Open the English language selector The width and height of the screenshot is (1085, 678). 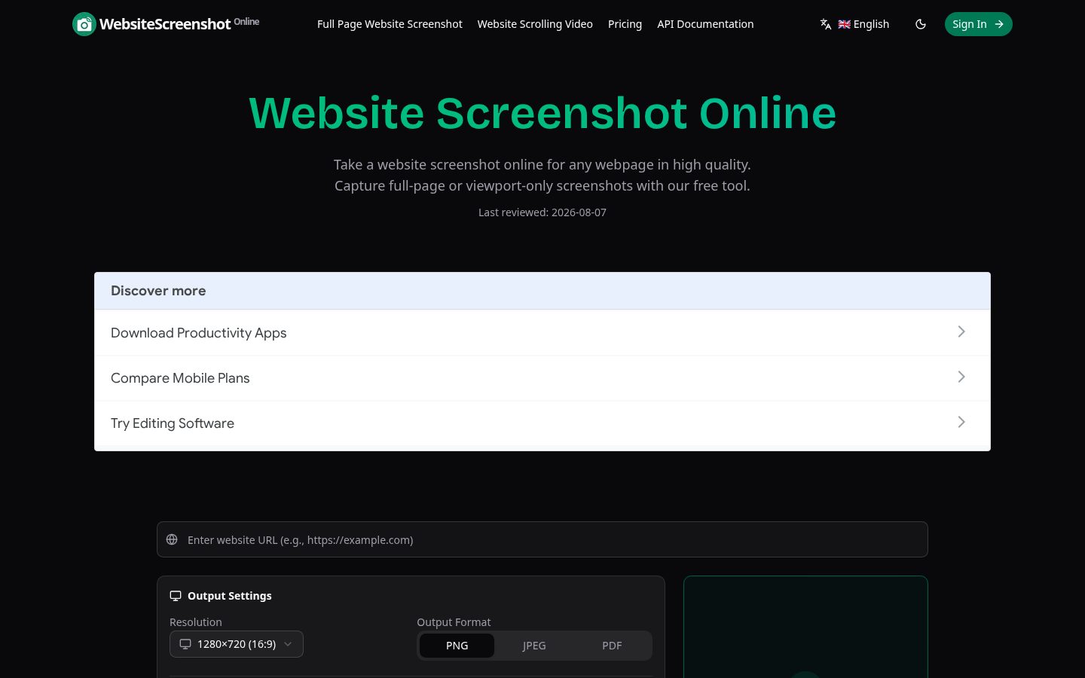[x=854, y=24]
